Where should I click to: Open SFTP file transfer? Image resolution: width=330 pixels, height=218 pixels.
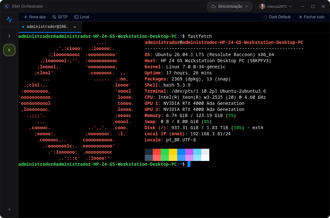[x=60, y=17]
